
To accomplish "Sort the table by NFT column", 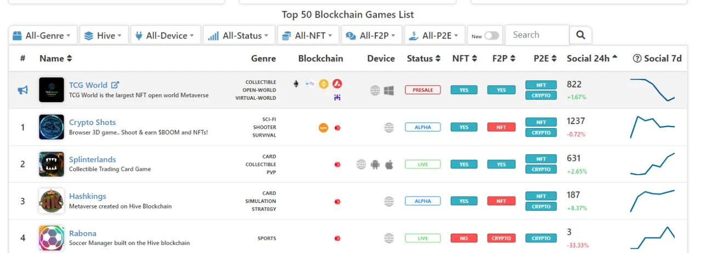I will pos(464,59).
